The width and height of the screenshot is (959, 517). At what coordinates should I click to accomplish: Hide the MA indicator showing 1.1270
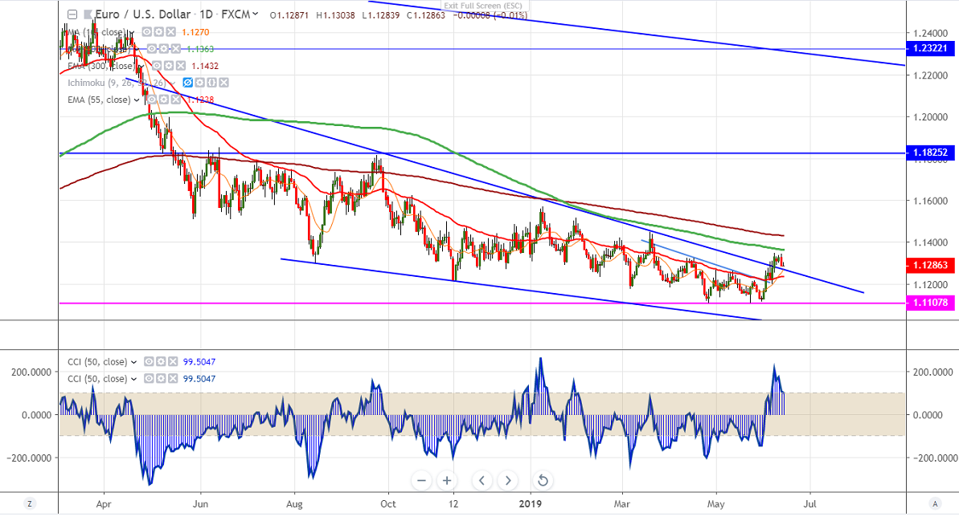coord(147,32)
